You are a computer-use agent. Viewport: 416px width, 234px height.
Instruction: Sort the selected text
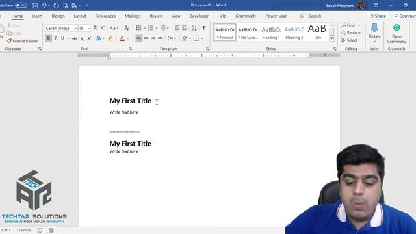[194, 28]
